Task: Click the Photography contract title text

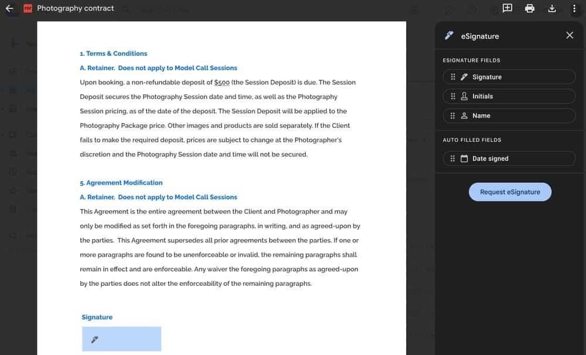Action: pos(75,8)
